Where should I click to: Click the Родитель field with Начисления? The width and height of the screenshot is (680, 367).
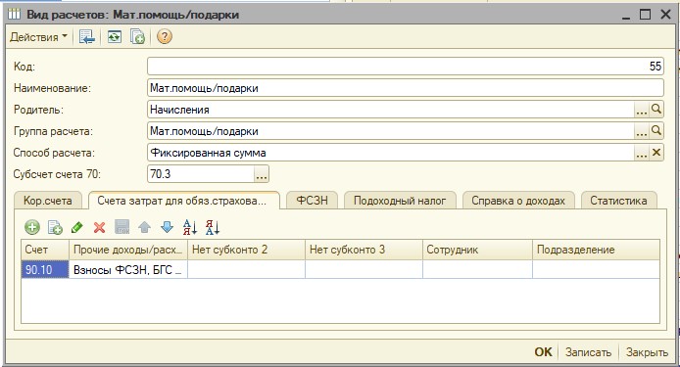(x=391, y=110)
